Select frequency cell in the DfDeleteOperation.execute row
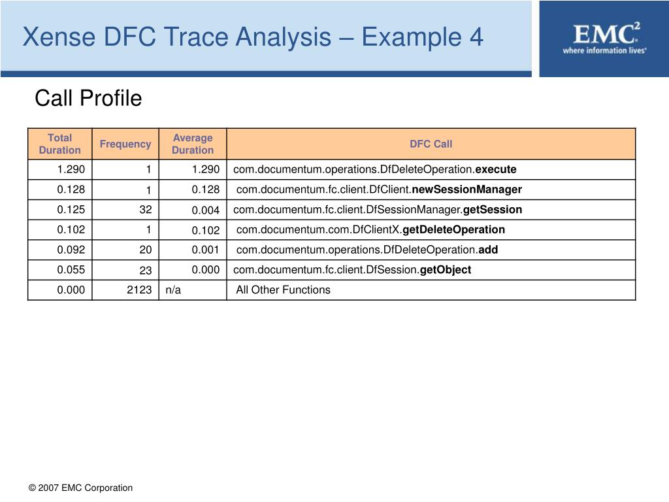 tap(125, 169)
